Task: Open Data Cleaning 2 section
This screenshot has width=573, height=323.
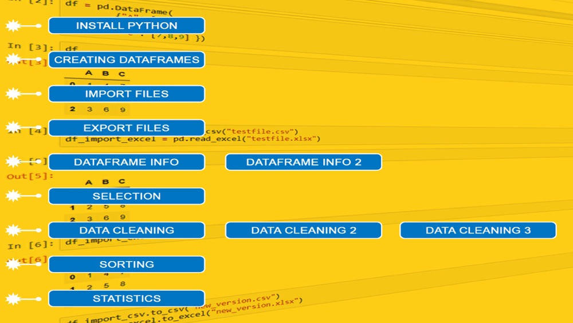Action: (303, 230)
